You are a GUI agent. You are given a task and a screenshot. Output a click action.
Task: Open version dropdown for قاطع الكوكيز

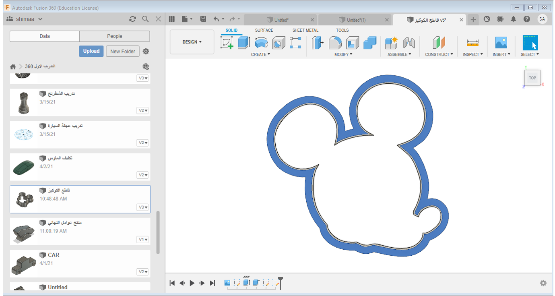[143, 207]
